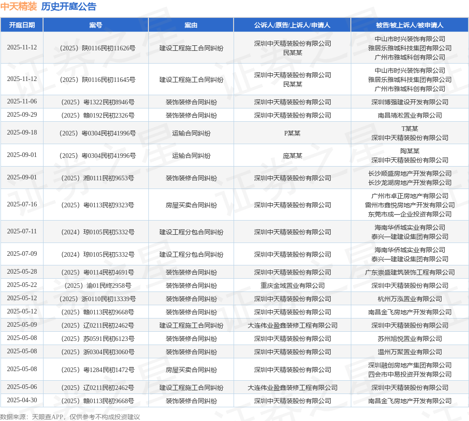Click case number (2025)粤1322民初8946号
Image resolution: width=469 pixels, height=421 pixels.
pyautogui.click(x=98, y=102)
